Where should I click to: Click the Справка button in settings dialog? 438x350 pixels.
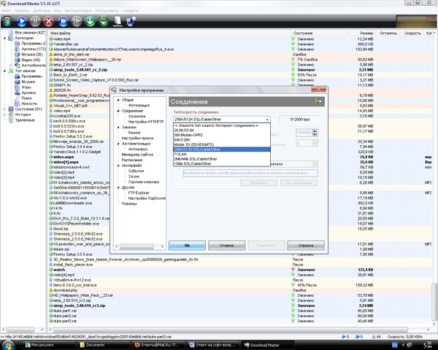pos(306,245)
